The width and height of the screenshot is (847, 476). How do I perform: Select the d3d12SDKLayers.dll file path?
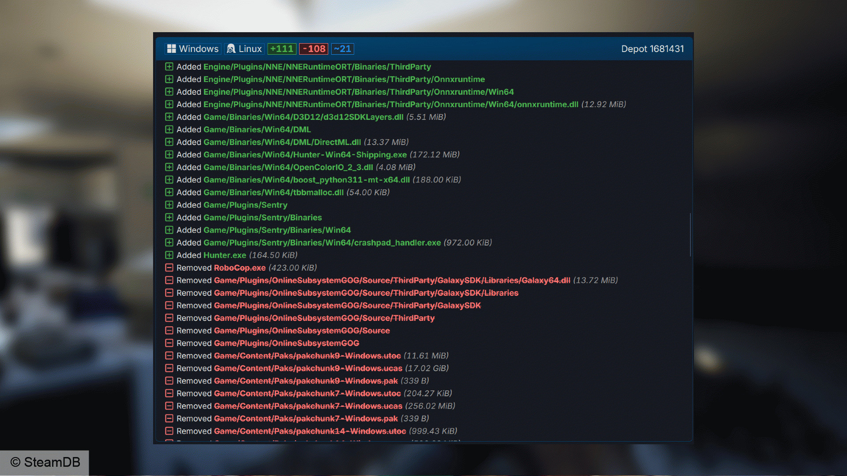[304, 117]
